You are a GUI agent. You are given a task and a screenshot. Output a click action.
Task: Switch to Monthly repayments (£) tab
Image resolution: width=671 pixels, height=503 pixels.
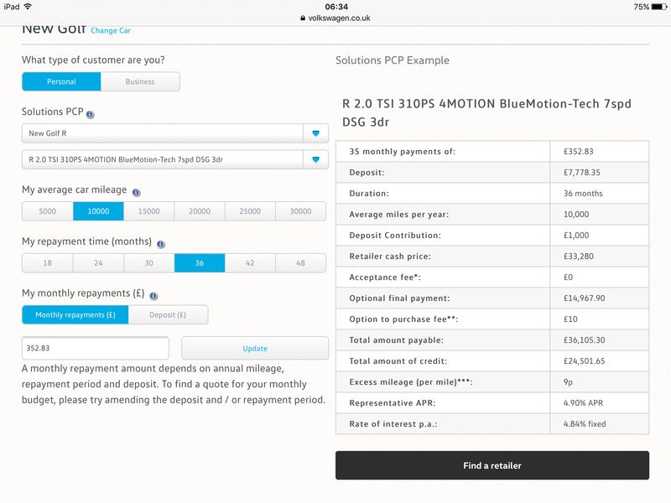[x=75, y=315]
